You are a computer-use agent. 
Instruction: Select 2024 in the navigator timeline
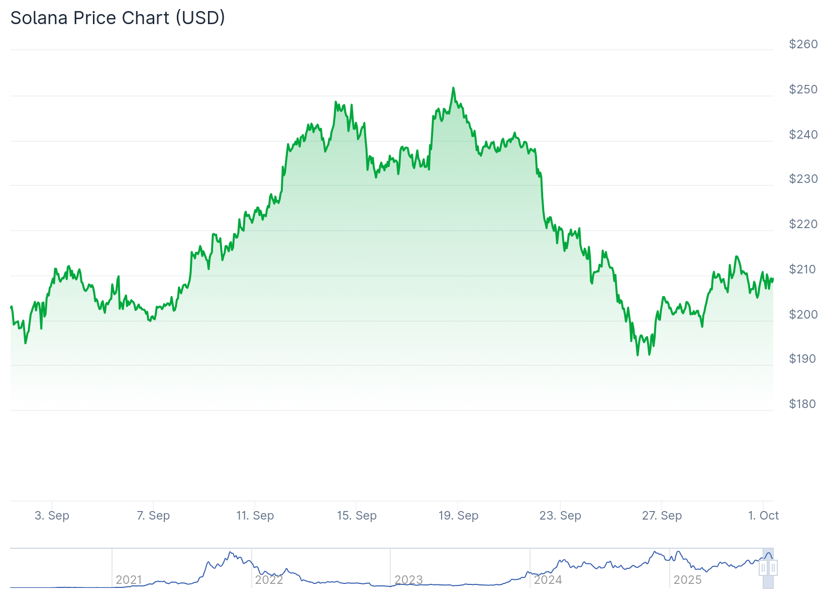coord(548,580)
